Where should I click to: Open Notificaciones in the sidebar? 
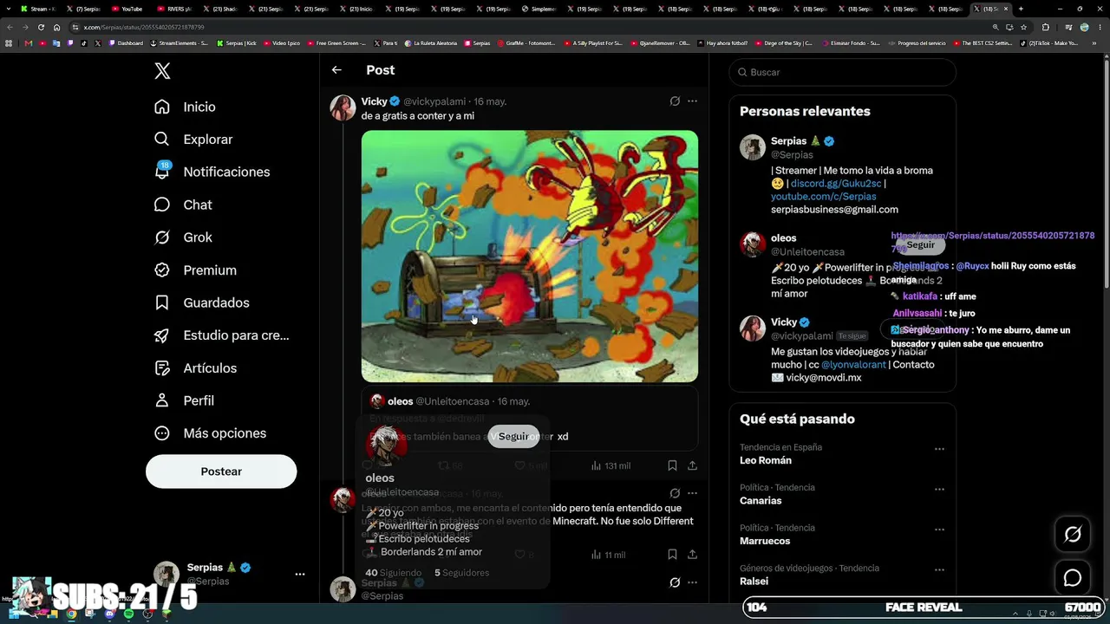(x=212, y=172)
